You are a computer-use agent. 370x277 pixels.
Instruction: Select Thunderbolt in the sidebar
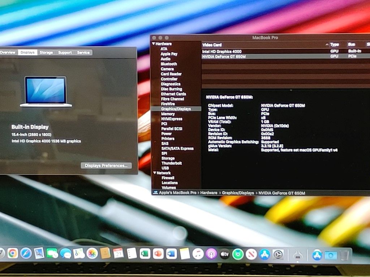point(172,163)
